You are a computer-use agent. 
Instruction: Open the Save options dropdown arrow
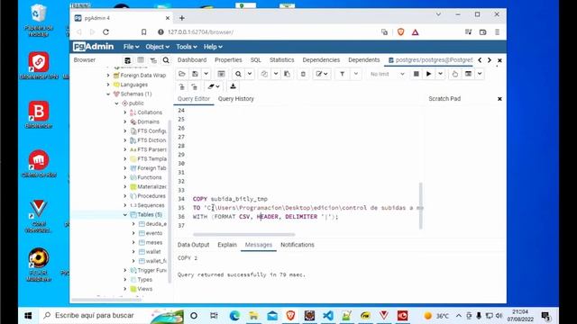(206, 74)
